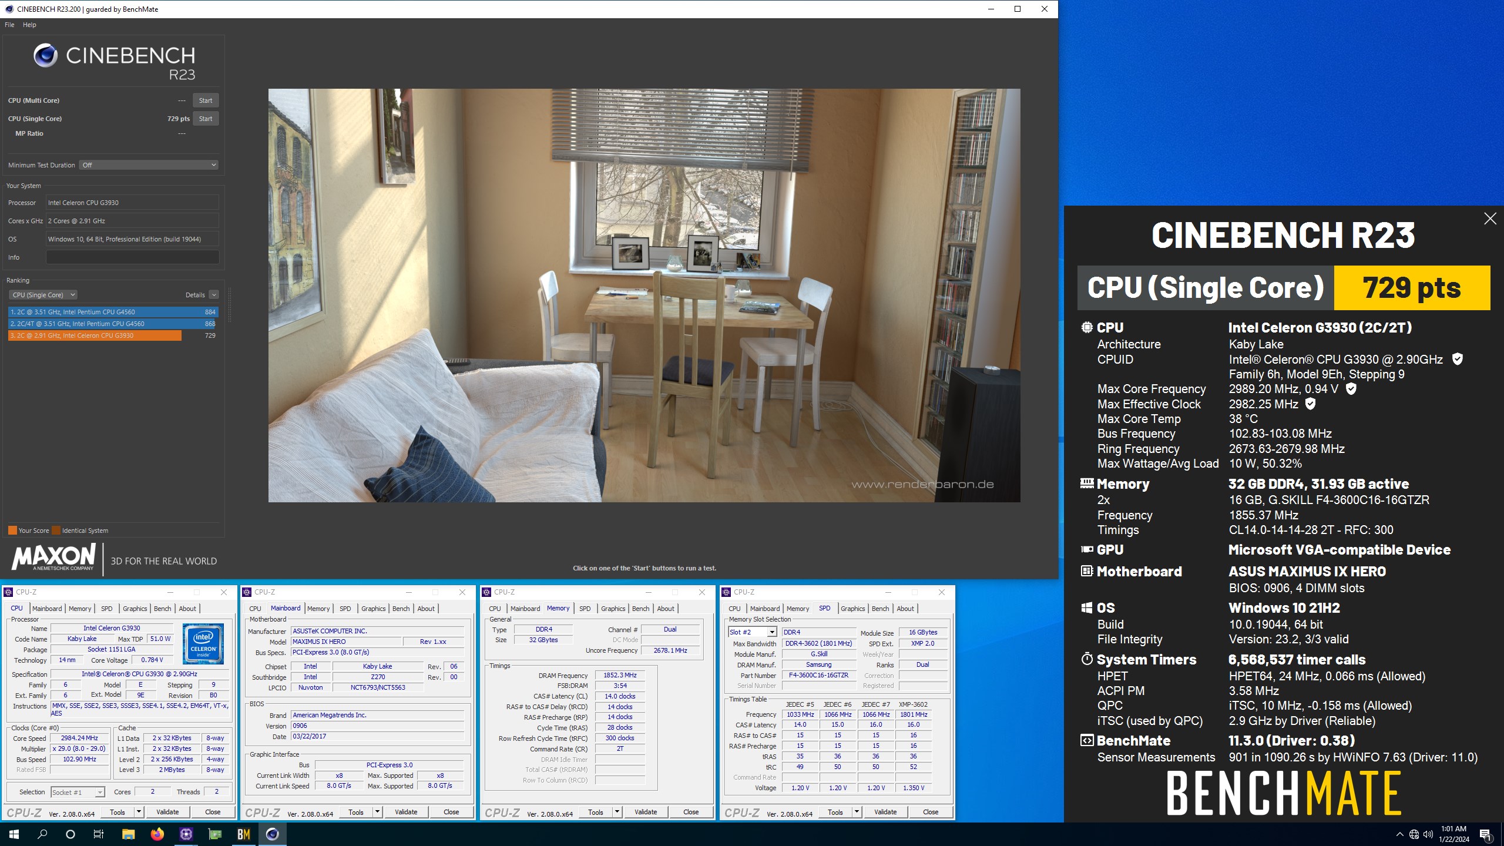The height and width of the screenshot is (846, 1504).
Task: Click the rendered room image
Action: point(644,296)
